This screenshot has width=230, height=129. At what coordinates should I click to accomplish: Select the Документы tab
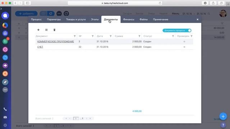[x=111, y=19]
